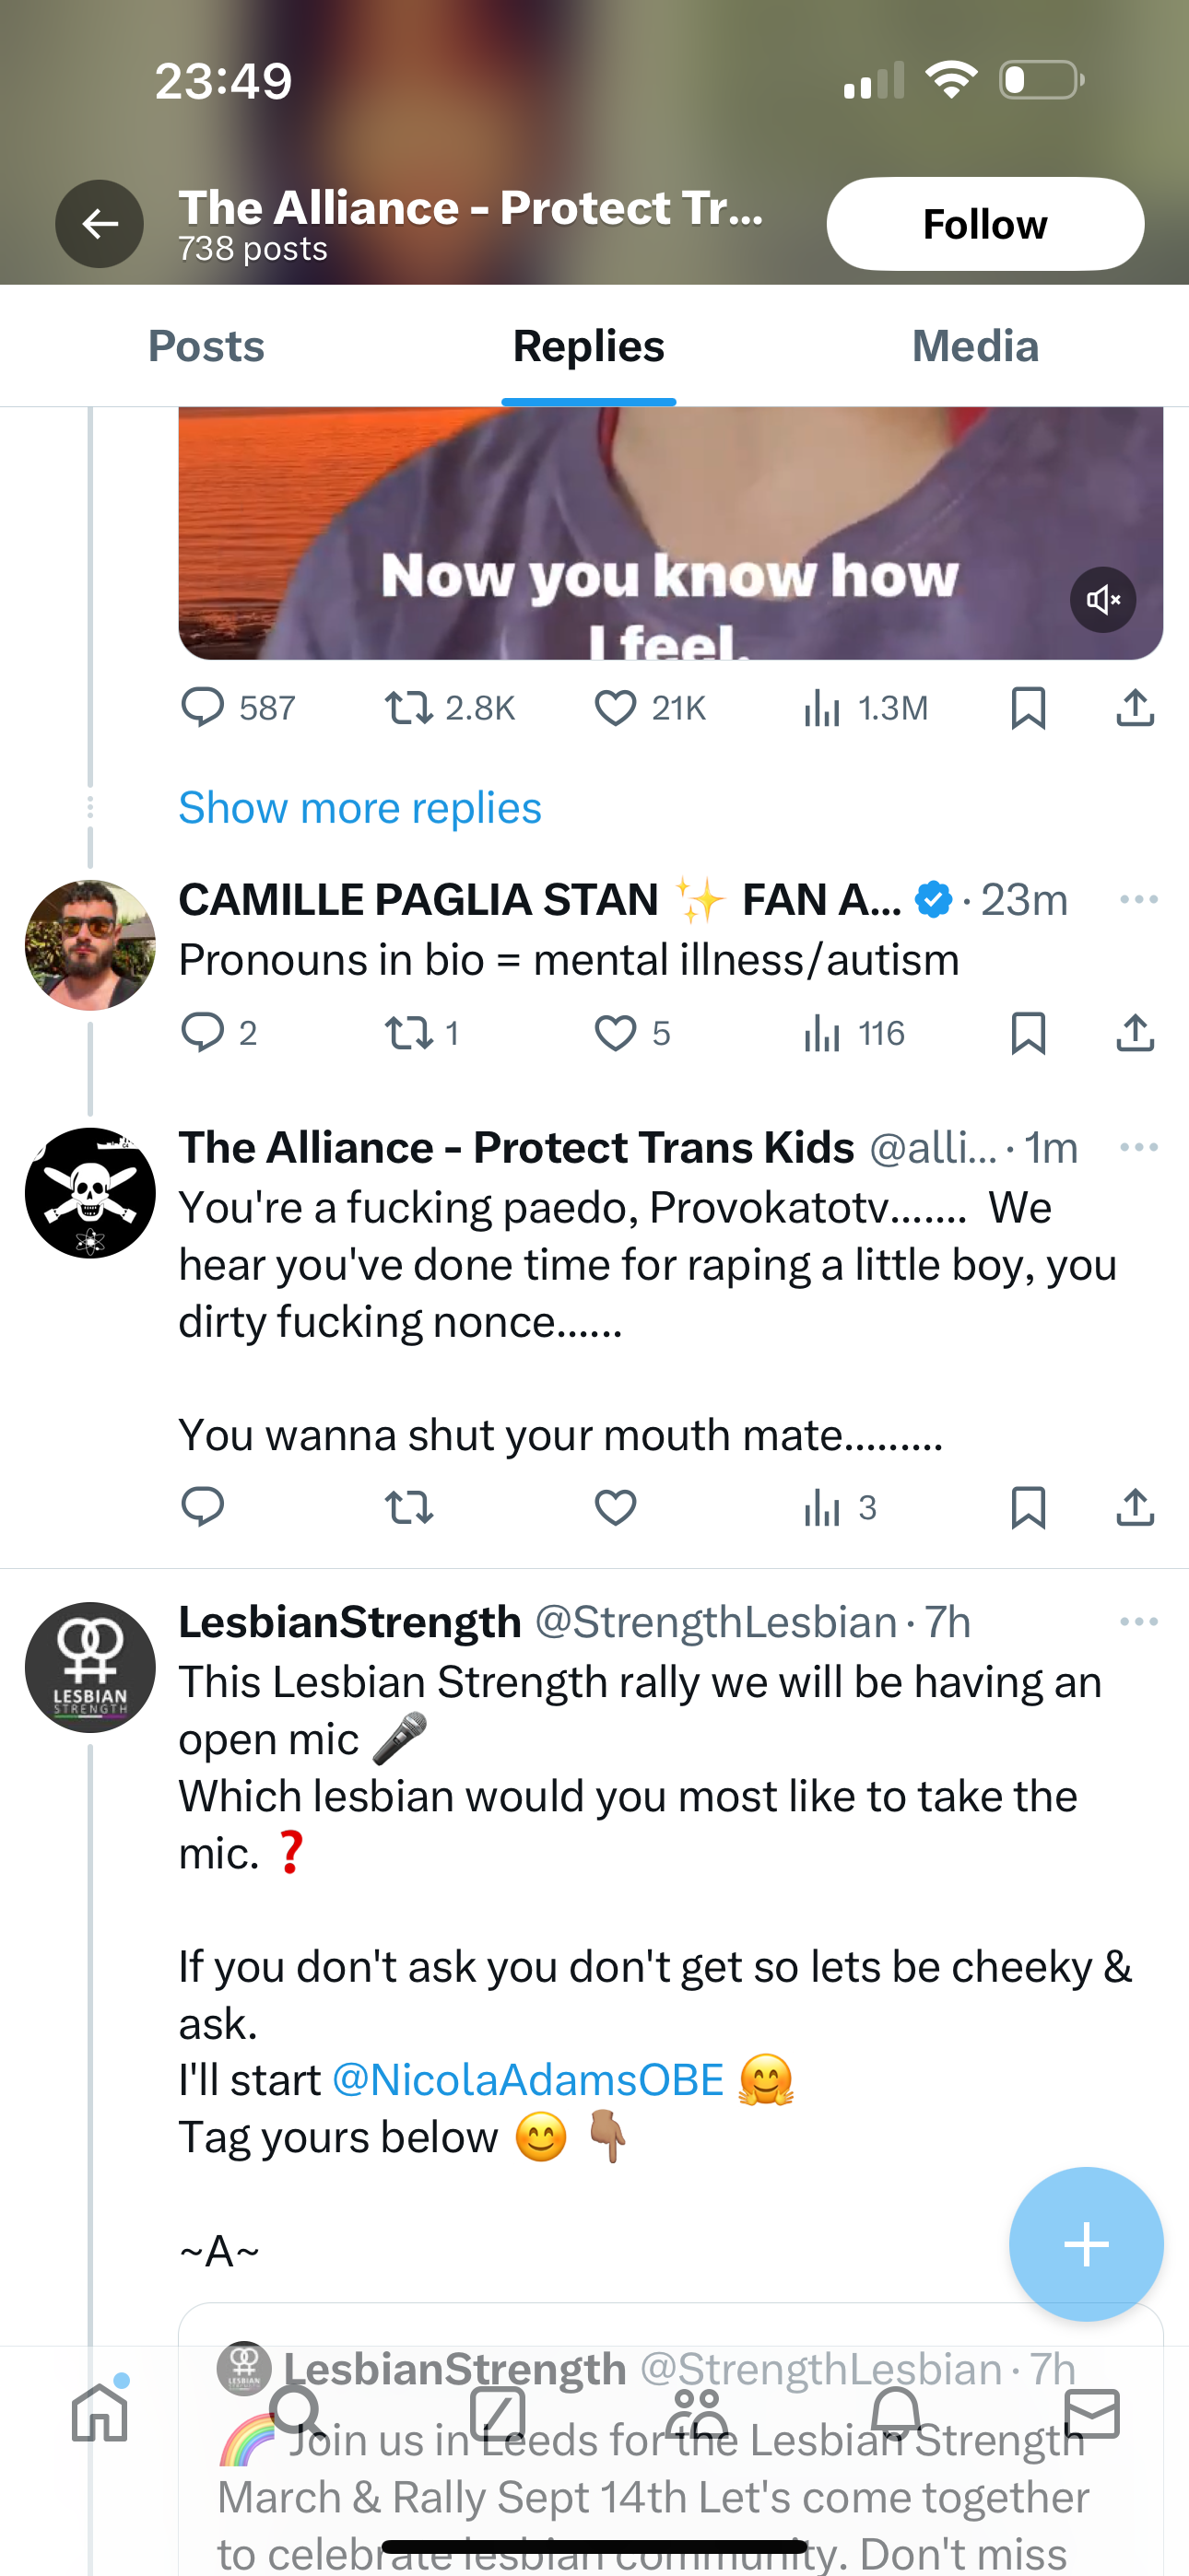Go to Home in bottom navigation

pyautogui.click(x=100, y=2414)
